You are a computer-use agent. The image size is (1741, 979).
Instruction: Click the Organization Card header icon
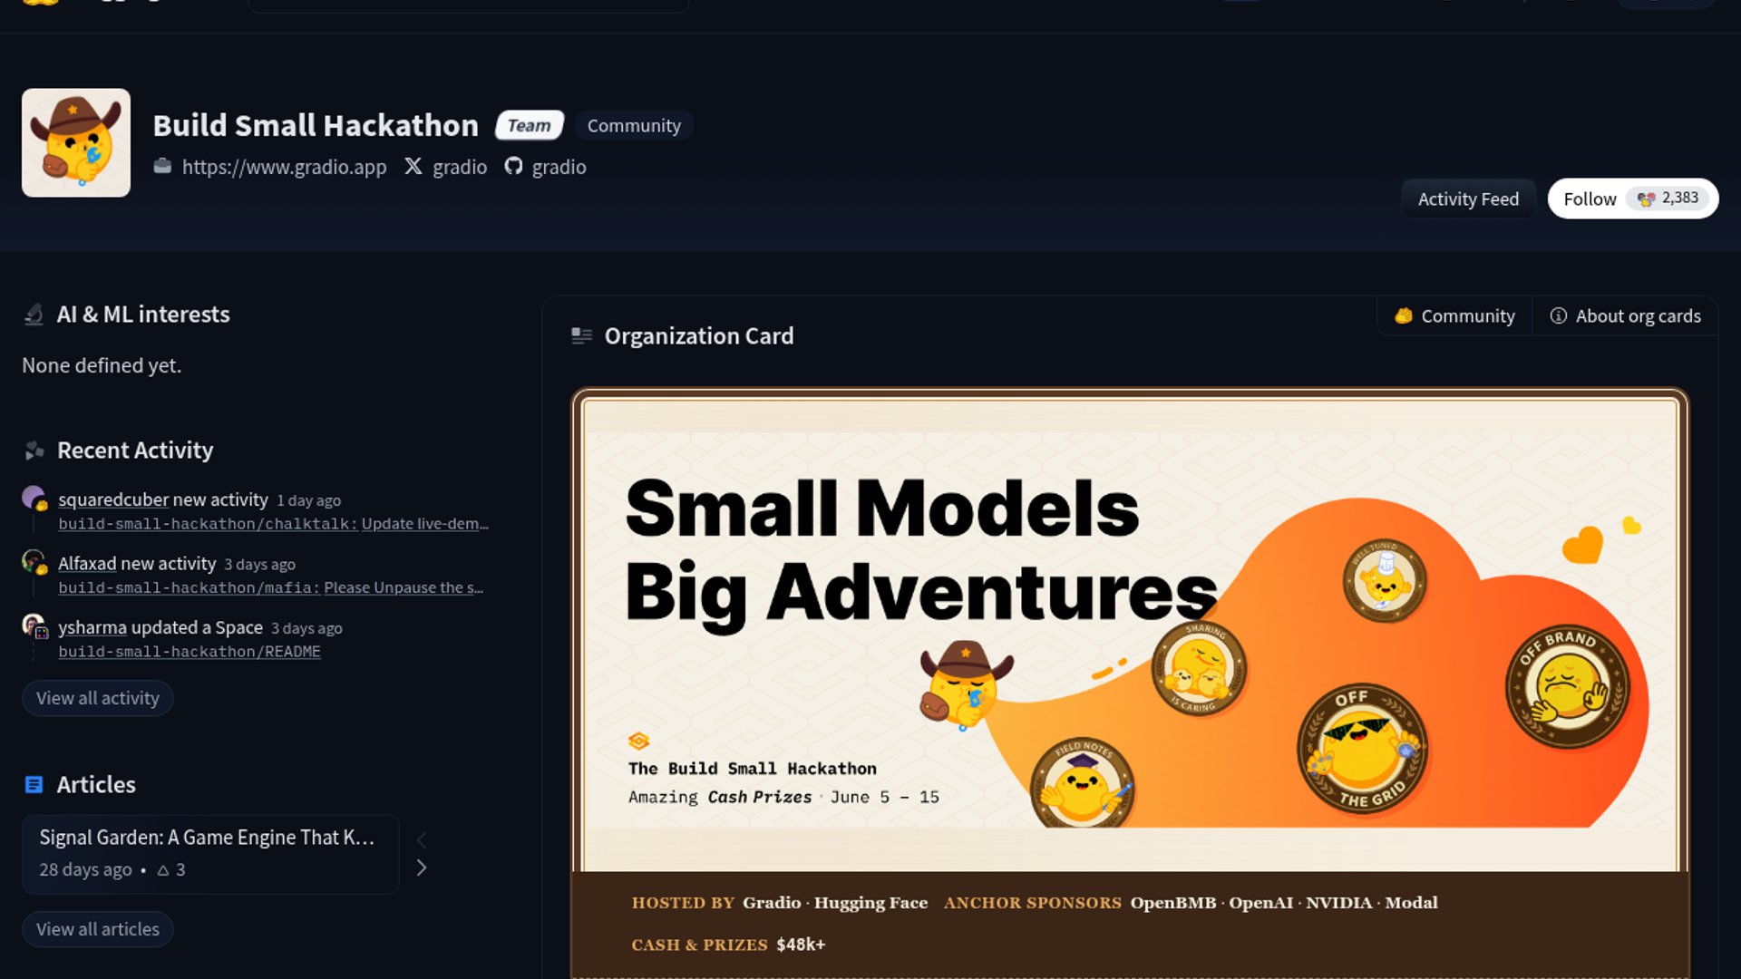(582, 336)
